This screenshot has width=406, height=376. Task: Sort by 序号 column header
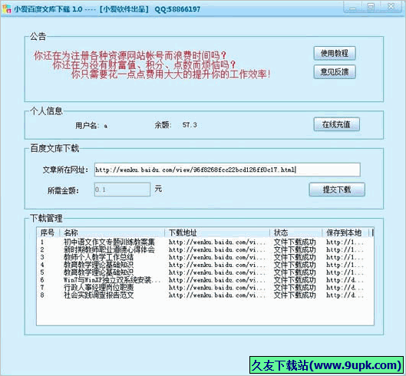click(x=48, y=233)
